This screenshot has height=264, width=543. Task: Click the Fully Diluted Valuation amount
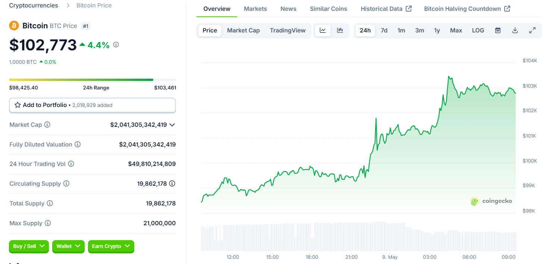147,144
